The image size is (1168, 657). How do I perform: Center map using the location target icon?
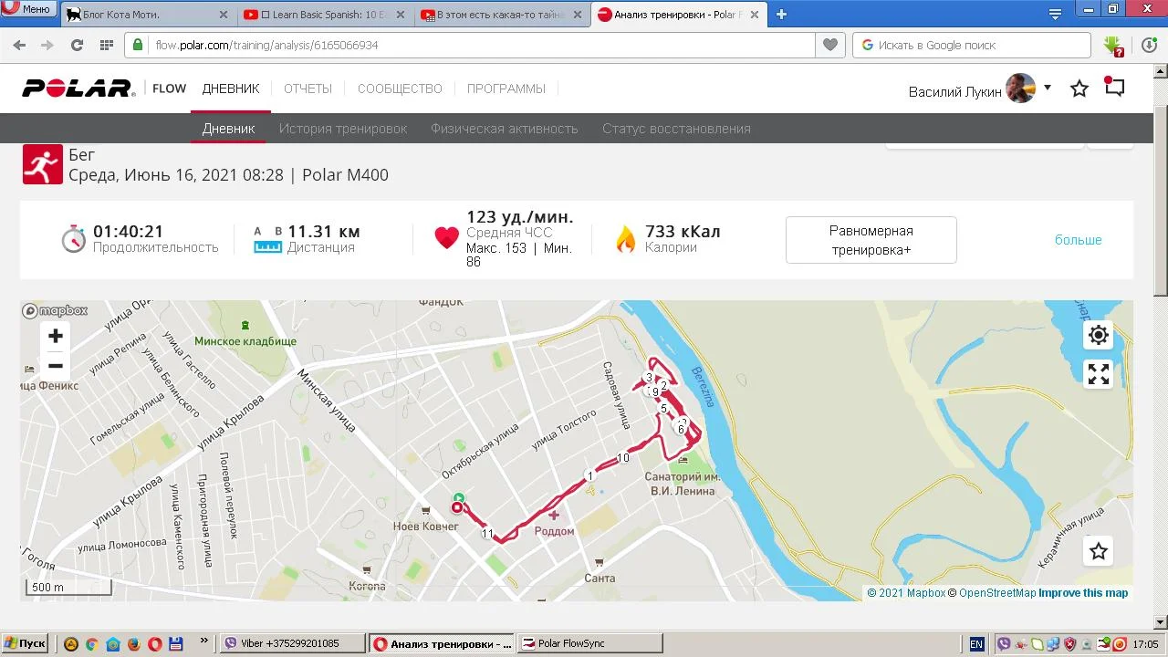point(1099,335)
